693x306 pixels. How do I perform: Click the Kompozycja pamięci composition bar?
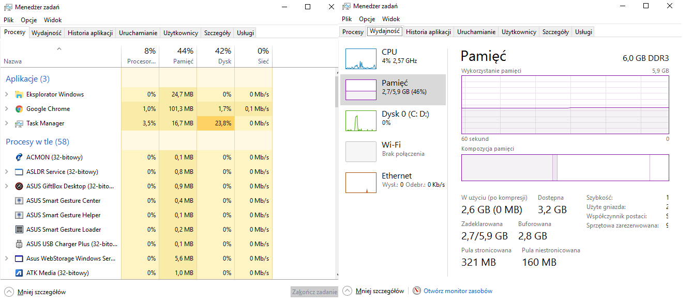click(565, 168)
